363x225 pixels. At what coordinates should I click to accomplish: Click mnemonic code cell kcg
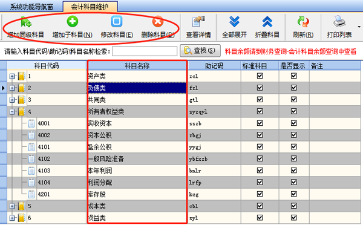pos(214,194)
